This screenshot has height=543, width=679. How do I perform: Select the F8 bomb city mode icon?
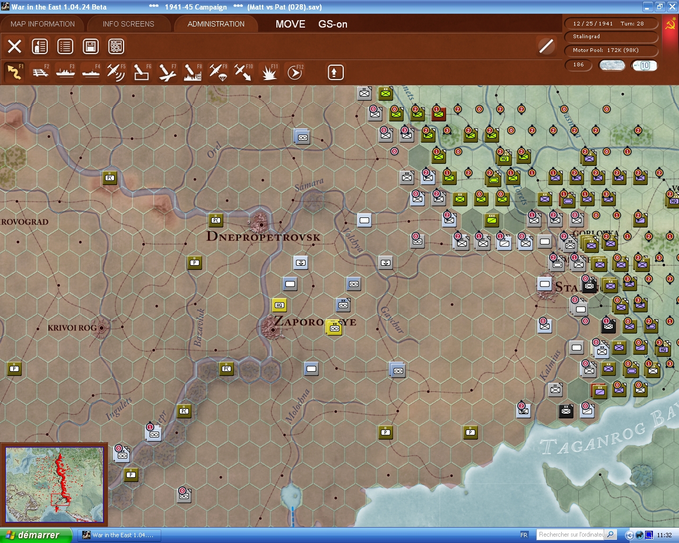tap(193, 72)
